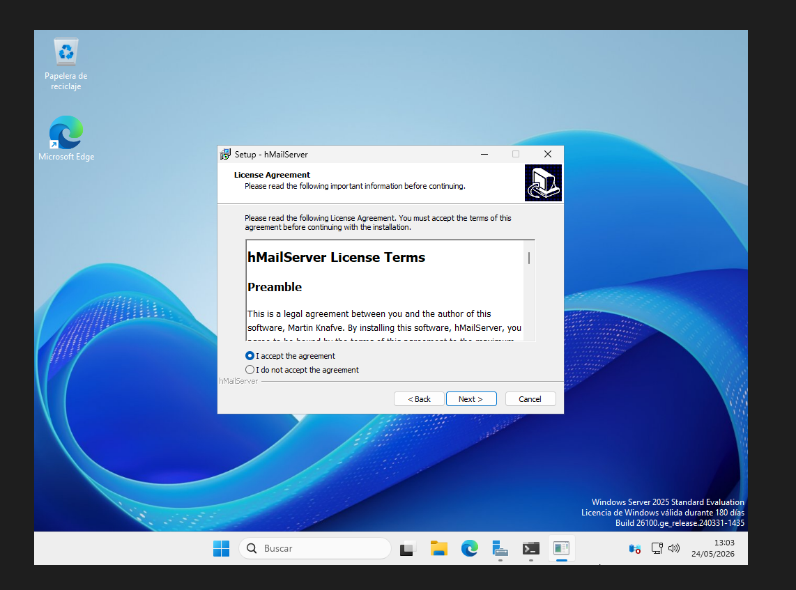Image resolution: width=796 pixels, height=590 pixels.
Task: Open Microsoft Edge from the taskbar
Action: tap(470, 548)
